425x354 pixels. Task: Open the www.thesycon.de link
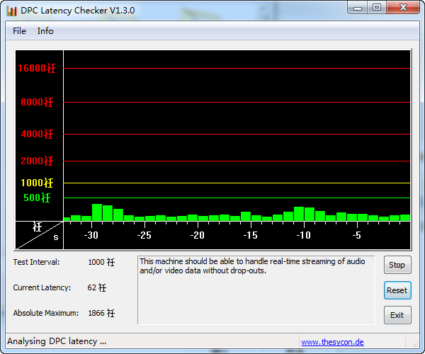point(332,342)
